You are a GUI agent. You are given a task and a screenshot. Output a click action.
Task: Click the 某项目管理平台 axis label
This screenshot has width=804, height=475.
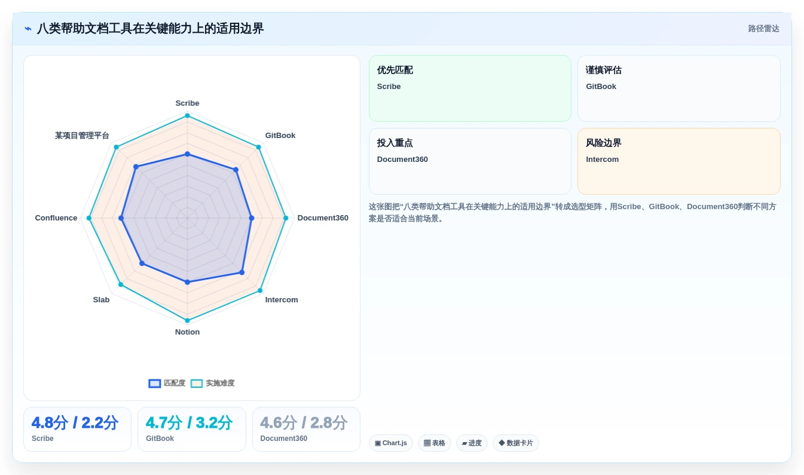[82, 136]
